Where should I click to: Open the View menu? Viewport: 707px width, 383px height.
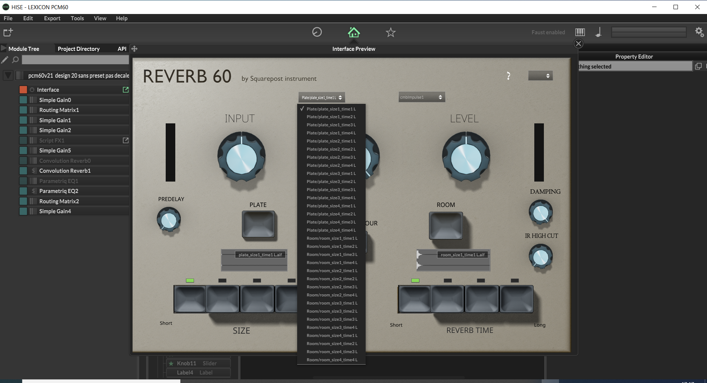100,18
